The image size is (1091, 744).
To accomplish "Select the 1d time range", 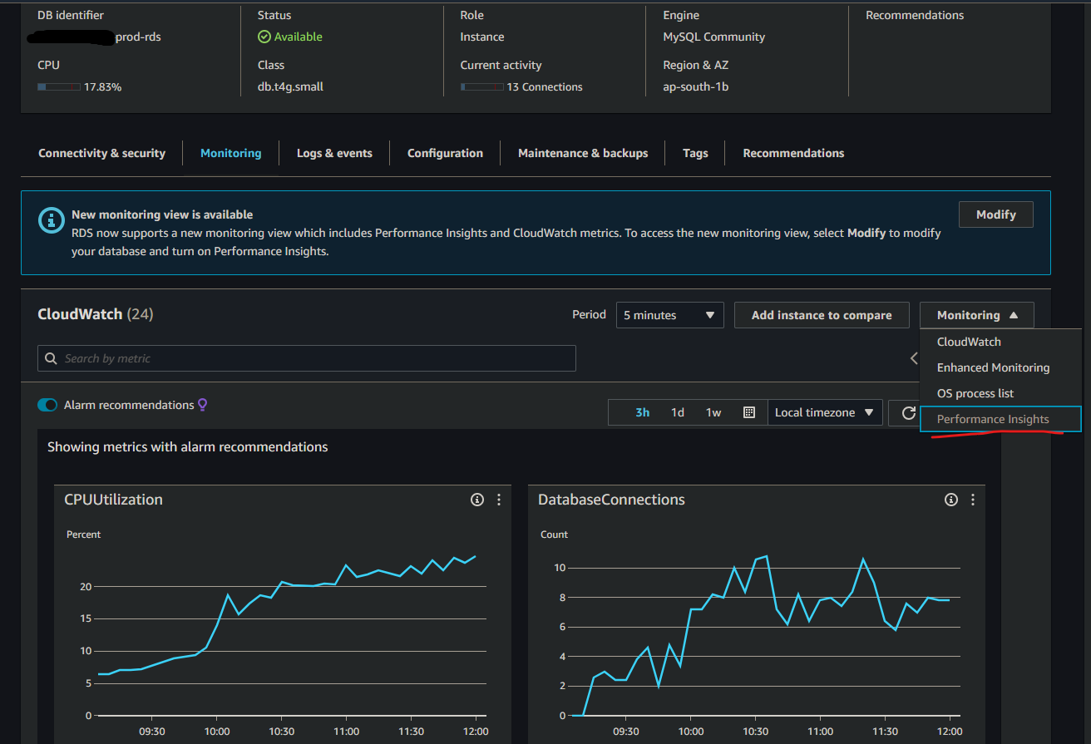I will (x=678, y=412).
